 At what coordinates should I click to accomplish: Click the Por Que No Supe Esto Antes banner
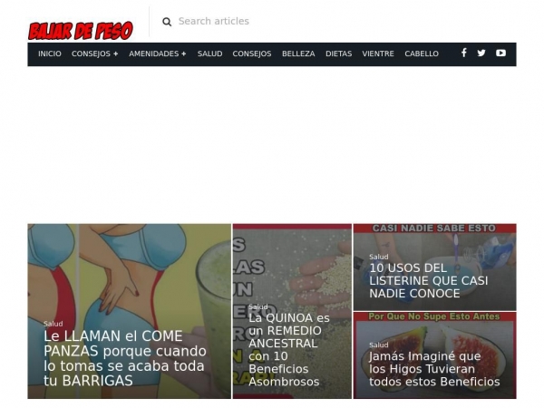434,316
